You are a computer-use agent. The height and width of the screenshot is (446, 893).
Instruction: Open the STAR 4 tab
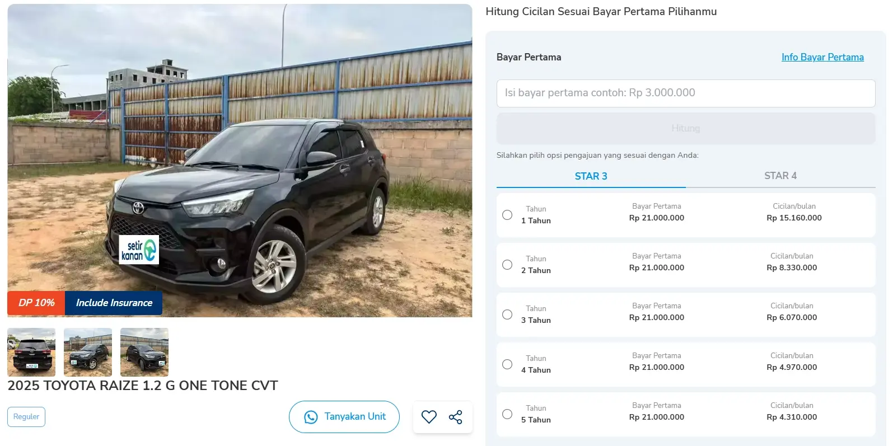pos(780,176)
